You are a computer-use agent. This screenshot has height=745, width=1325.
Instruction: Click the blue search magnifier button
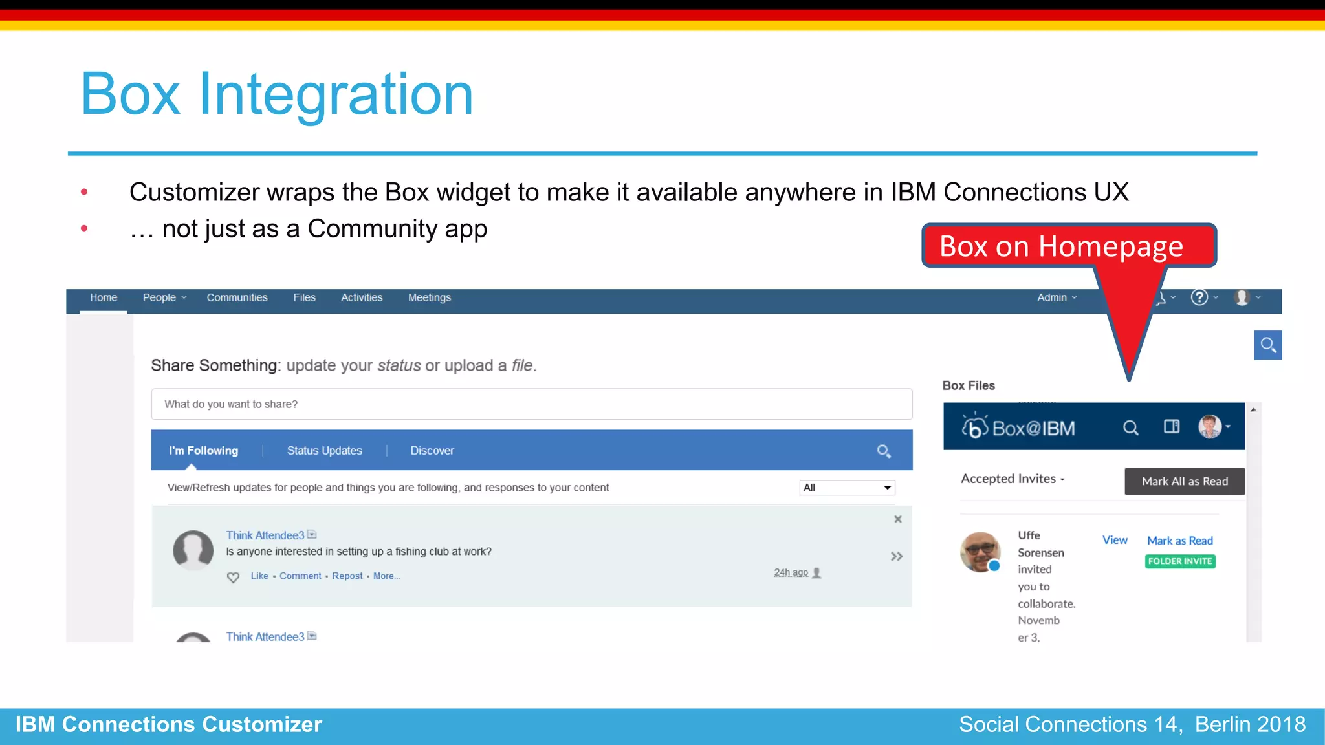[x=1267, y=345]
